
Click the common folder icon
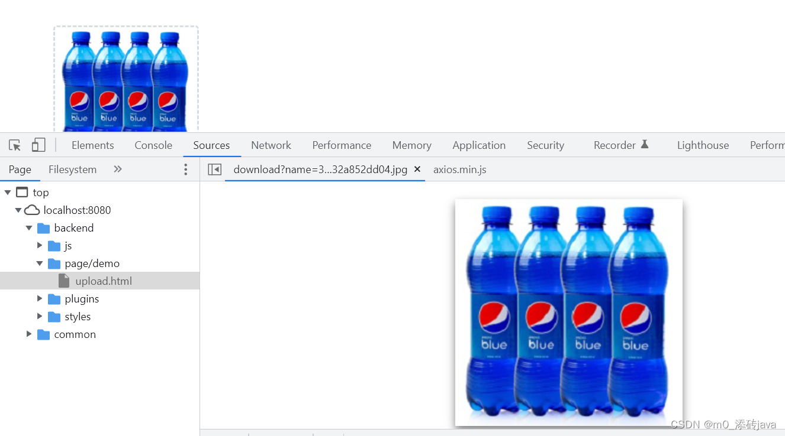coord(43,334)
